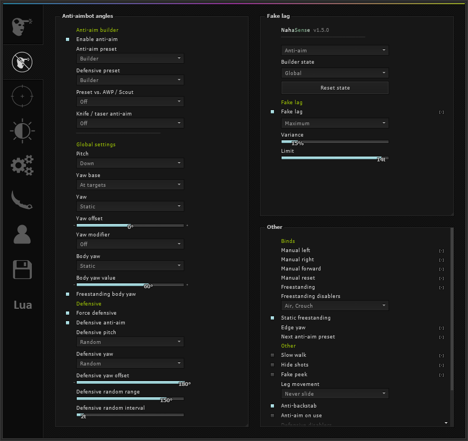Open Builder state dropdown set to Global
The width and height of the screenshot is (468, 441).
click(335, 73)
